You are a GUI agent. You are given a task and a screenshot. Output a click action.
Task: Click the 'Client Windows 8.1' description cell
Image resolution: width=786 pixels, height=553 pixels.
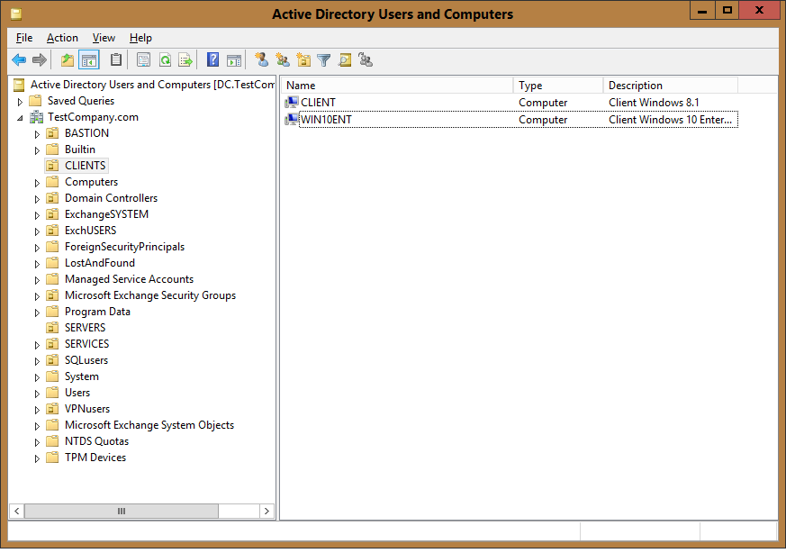coord(654,103)
